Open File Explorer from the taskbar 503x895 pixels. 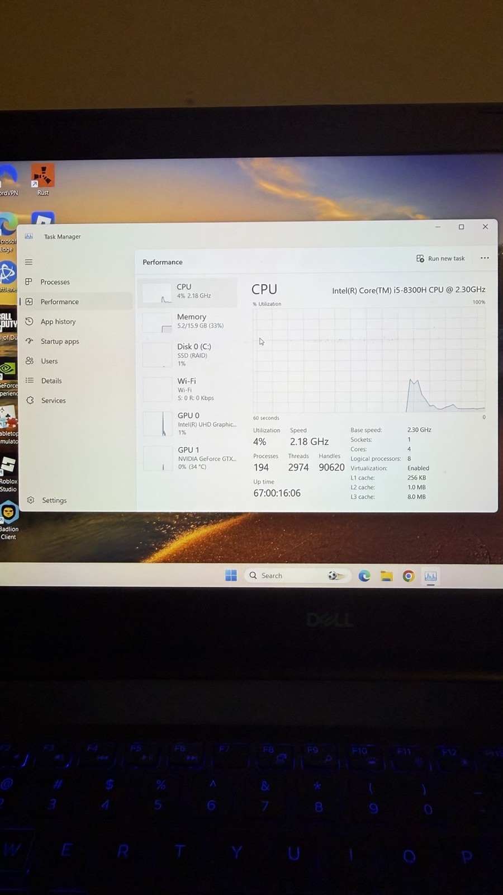(387, 576)
